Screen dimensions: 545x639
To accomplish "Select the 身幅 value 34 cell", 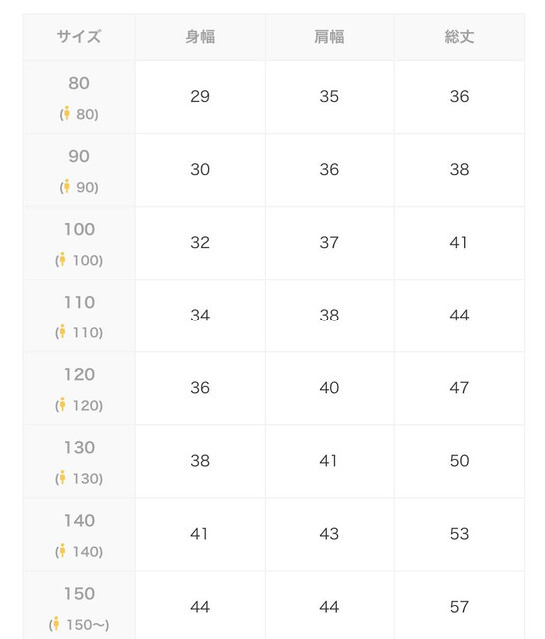I will tap(200, 316).
